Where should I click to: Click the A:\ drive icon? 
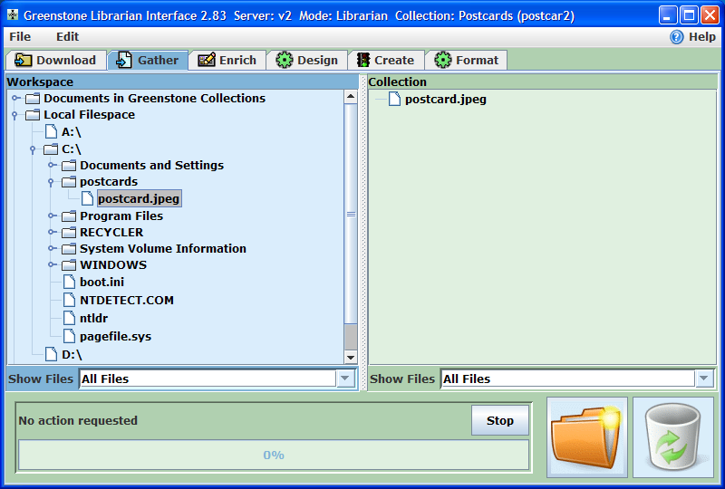[x=51, y=131]
